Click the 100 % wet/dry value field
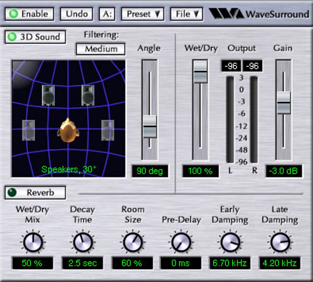 point(200,171)
